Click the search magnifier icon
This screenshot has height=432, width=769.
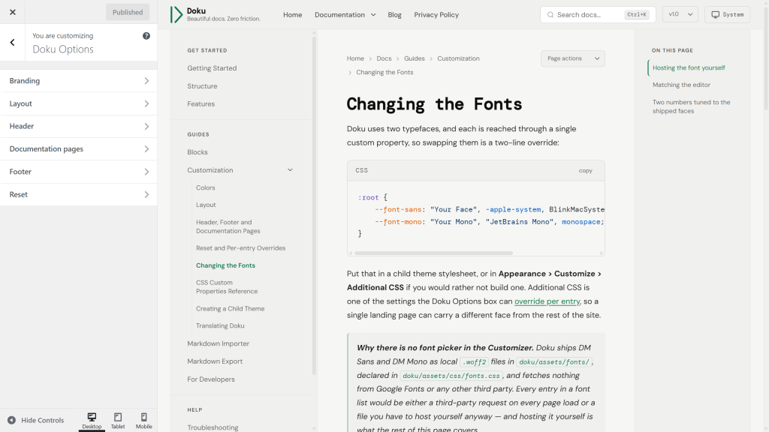coord(550,15)
